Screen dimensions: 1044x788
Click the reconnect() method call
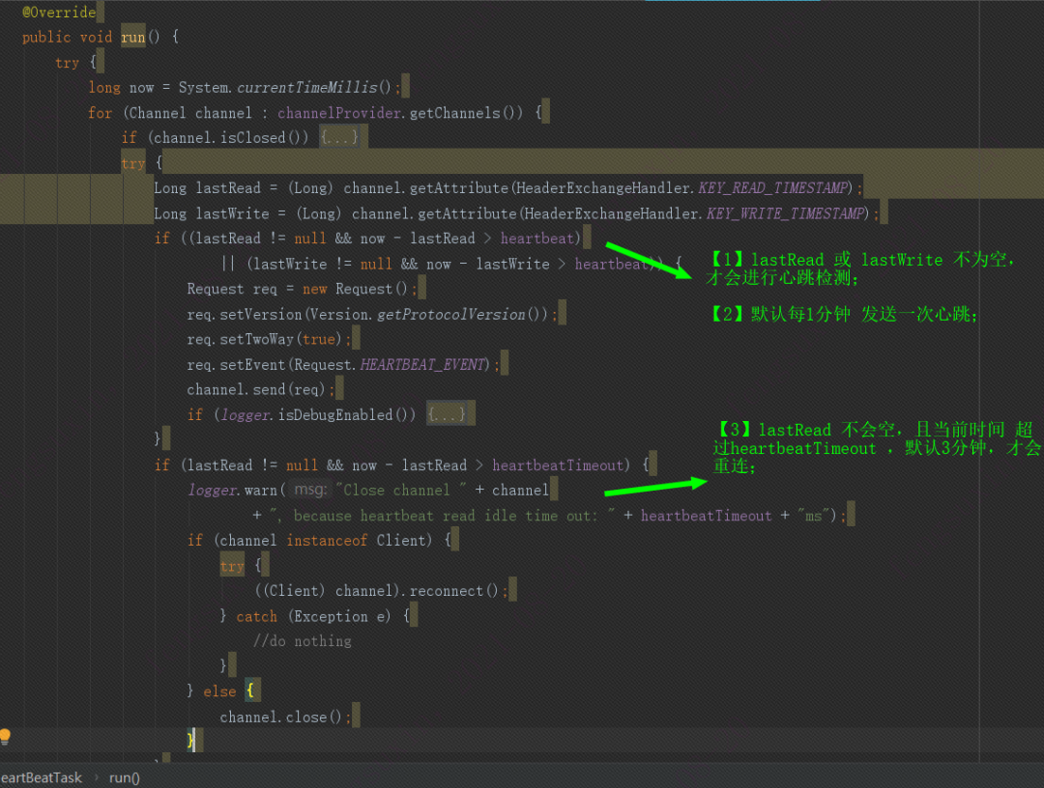[x=453, y=591]
